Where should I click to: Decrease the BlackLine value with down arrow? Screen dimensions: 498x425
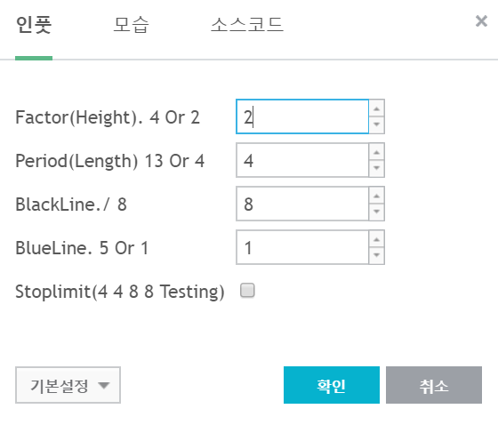377,212
